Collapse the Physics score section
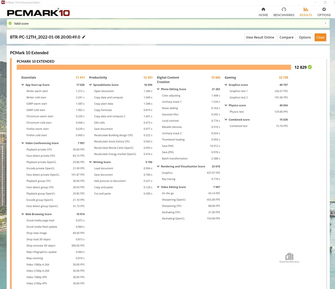Image resolution: width=335 pixels, height=289 pixels. click(226, 105)
